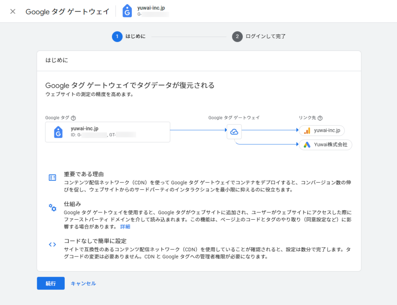
Task: Click the Google tag icon in the header
Action: tap(127, 11)
